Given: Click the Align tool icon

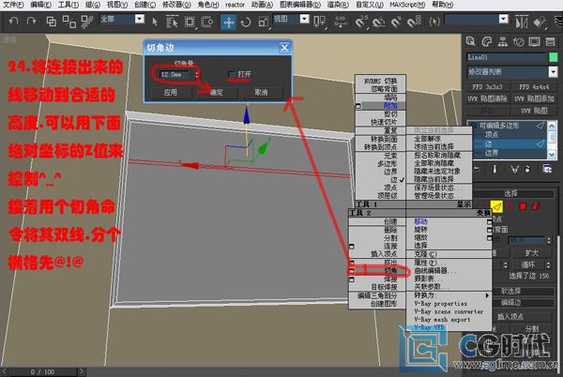Looking at the screenshot, I should click(540, 23).
